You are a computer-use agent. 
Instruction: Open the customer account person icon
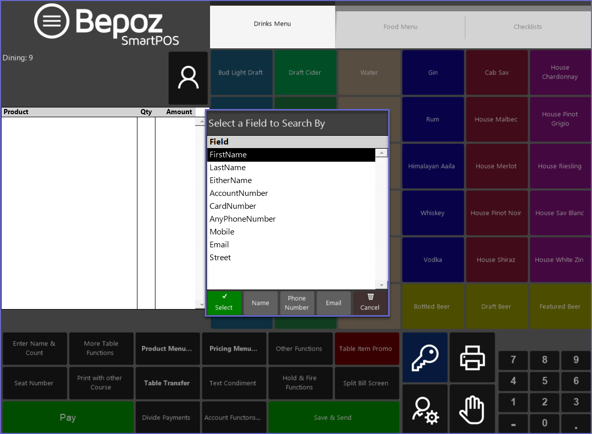point(188,78)
